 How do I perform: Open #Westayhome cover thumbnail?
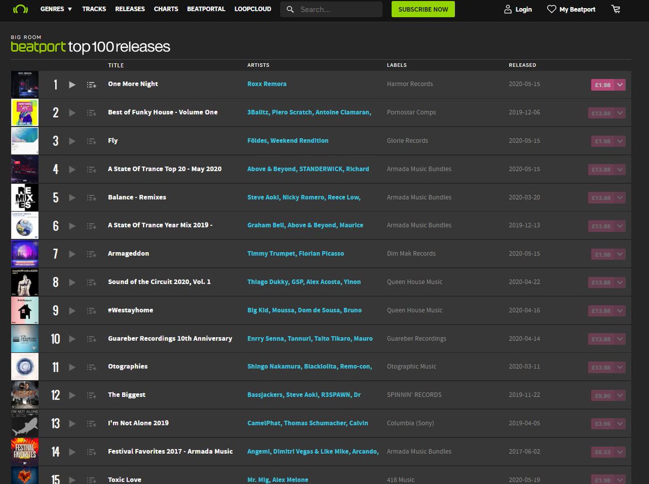[25, 311]
